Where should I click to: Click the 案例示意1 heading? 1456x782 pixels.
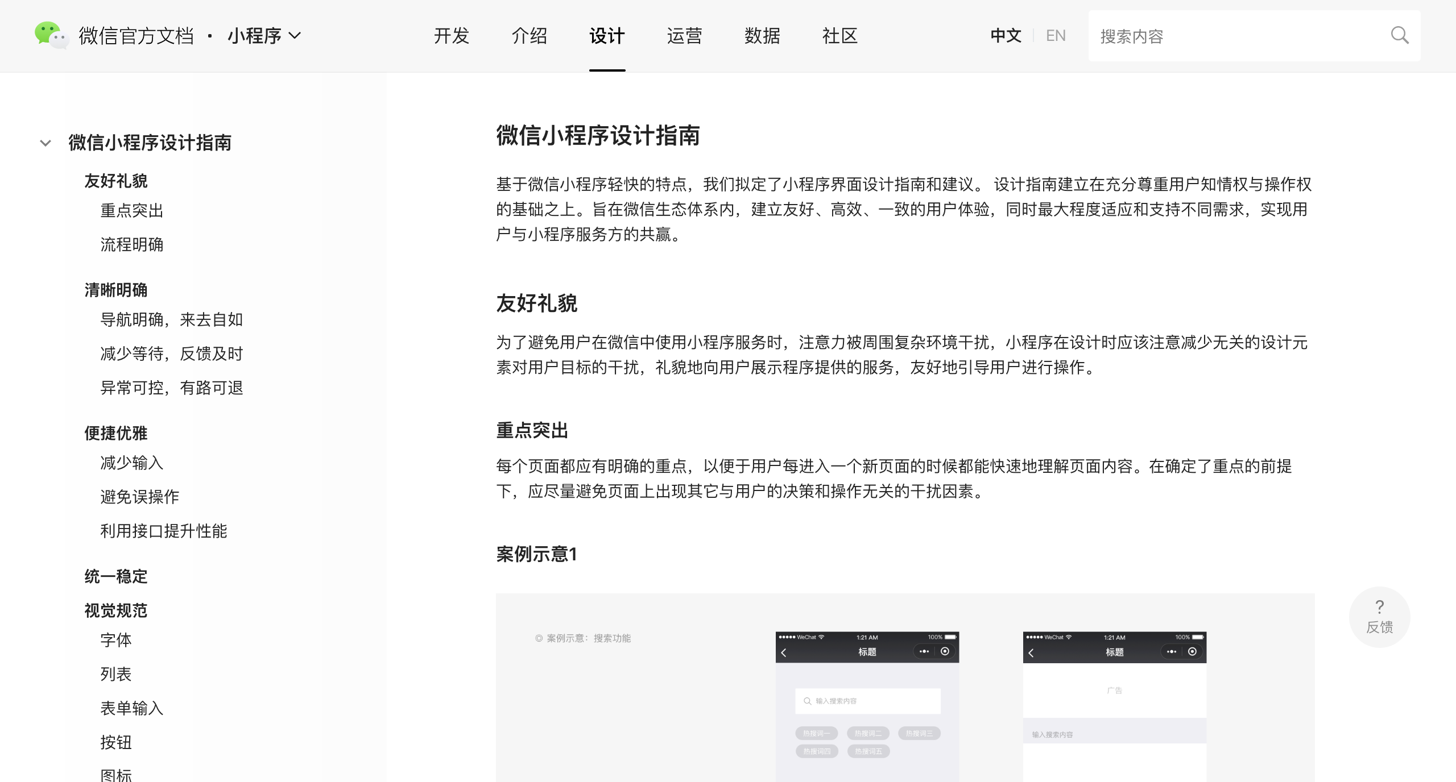pyautogui.click(x=537, y=554)
